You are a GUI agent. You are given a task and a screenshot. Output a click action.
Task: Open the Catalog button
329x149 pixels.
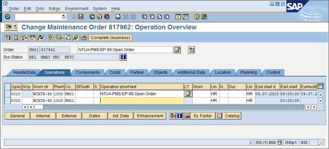[229, 116]
